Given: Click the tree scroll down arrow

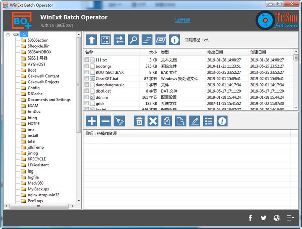Looking at the screenshot, I should click(78, 201).
